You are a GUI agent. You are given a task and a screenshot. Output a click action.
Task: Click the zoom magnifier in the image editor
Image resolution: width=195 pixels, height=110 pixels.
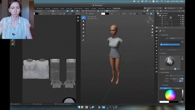coord(78,17)
